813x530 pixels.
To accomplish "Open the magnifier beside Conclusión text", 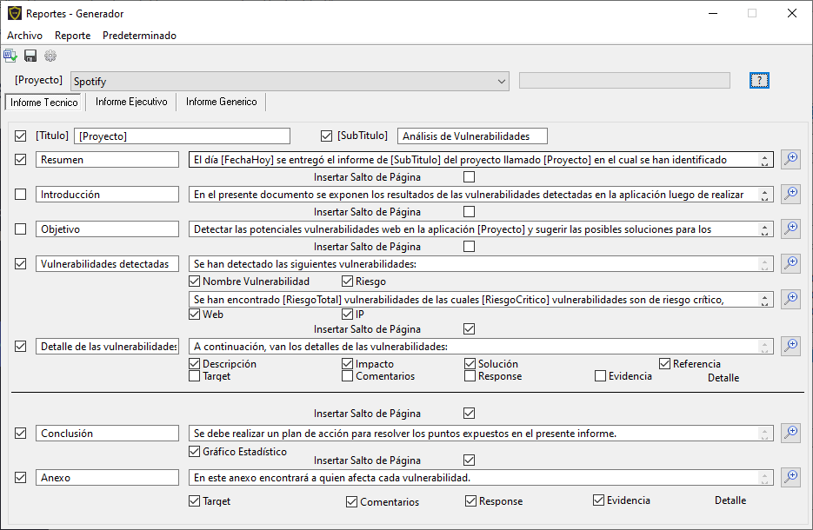I will point(790,433).
